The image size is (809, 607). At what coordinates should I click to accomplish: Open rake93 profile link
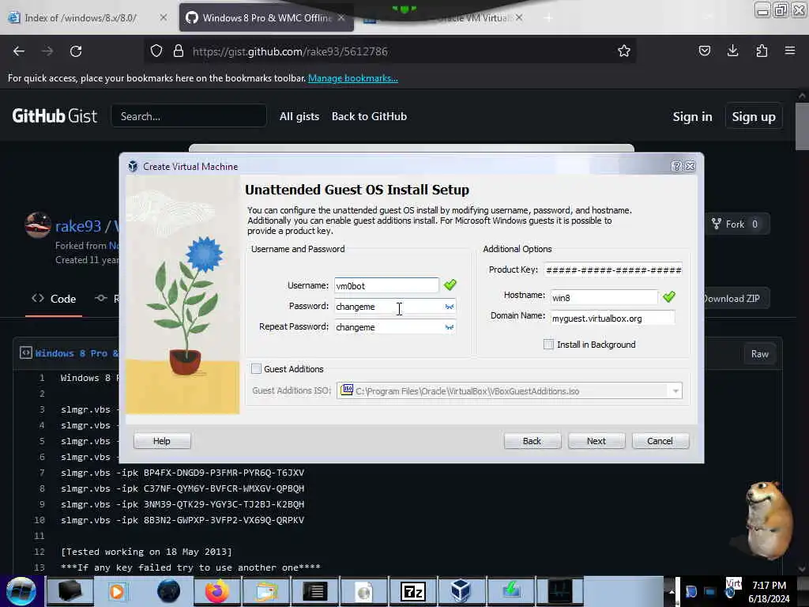coord(78,226)
